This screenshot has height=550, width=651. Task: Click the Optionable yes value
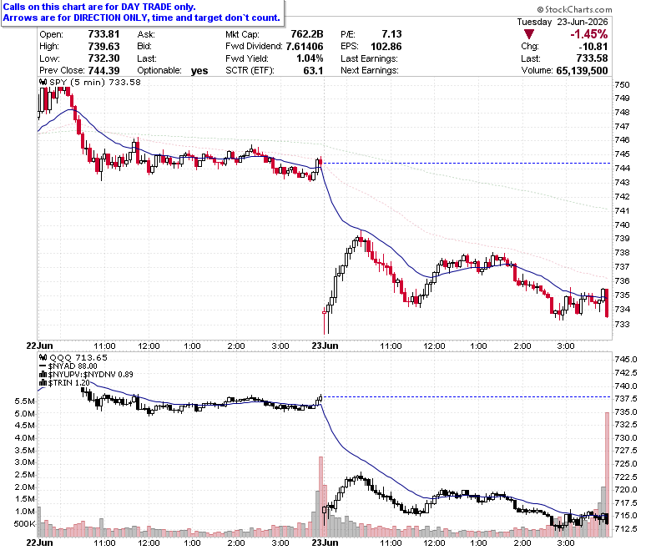199,71
